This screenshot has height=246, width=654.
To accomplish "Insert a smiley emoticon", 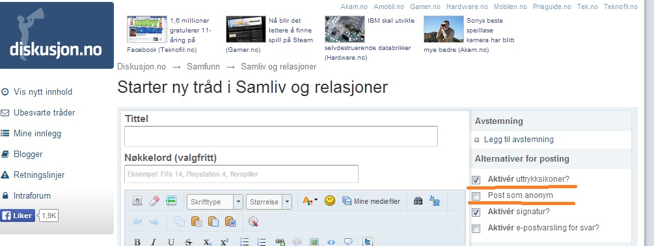I will pos(330,201).
